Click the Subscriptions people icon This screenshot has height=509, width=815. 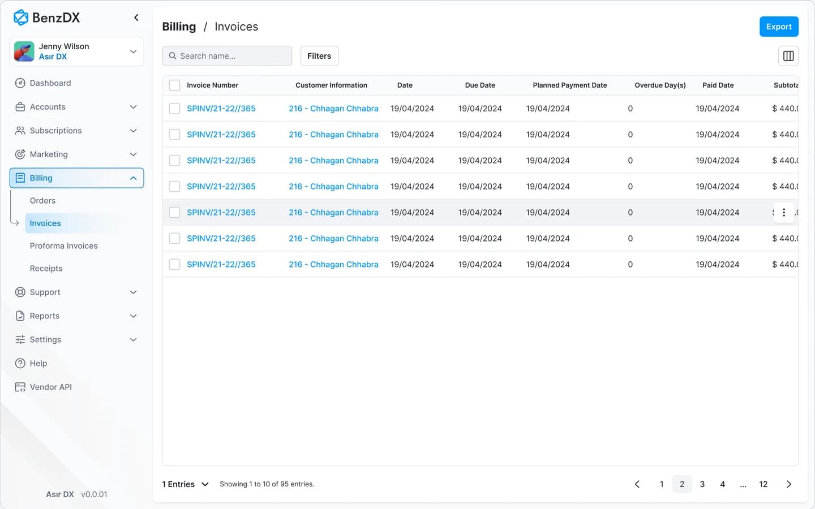(20, 131)
